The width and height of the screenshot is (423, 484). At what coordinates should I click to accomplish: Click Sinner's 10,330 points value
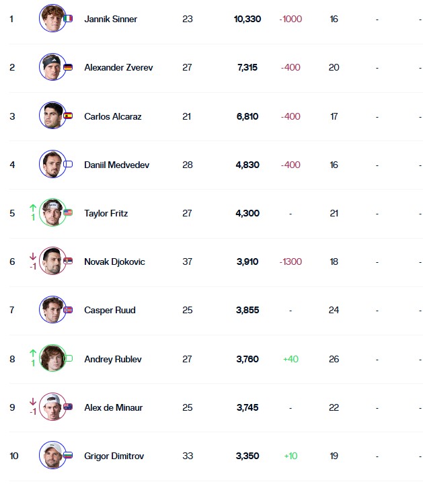pos(247,19)
